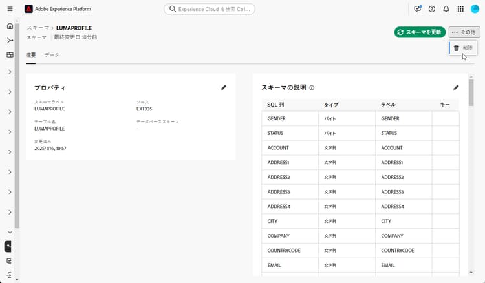Choose 削除 from the その他 menu
Screen dimensions: 485x283
coord(463,48)
